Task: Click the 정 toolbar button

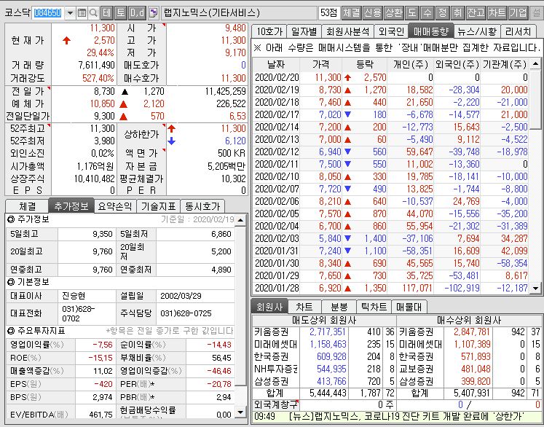Action: click(442, 13)
